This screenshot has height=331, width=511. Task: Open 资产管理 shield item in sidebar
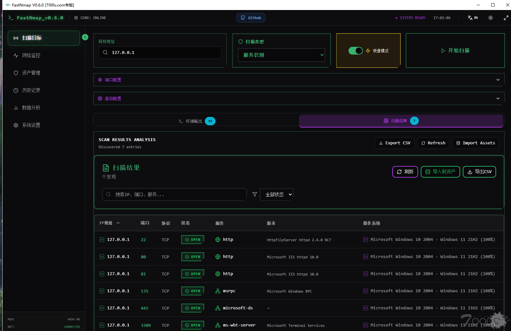31,73
